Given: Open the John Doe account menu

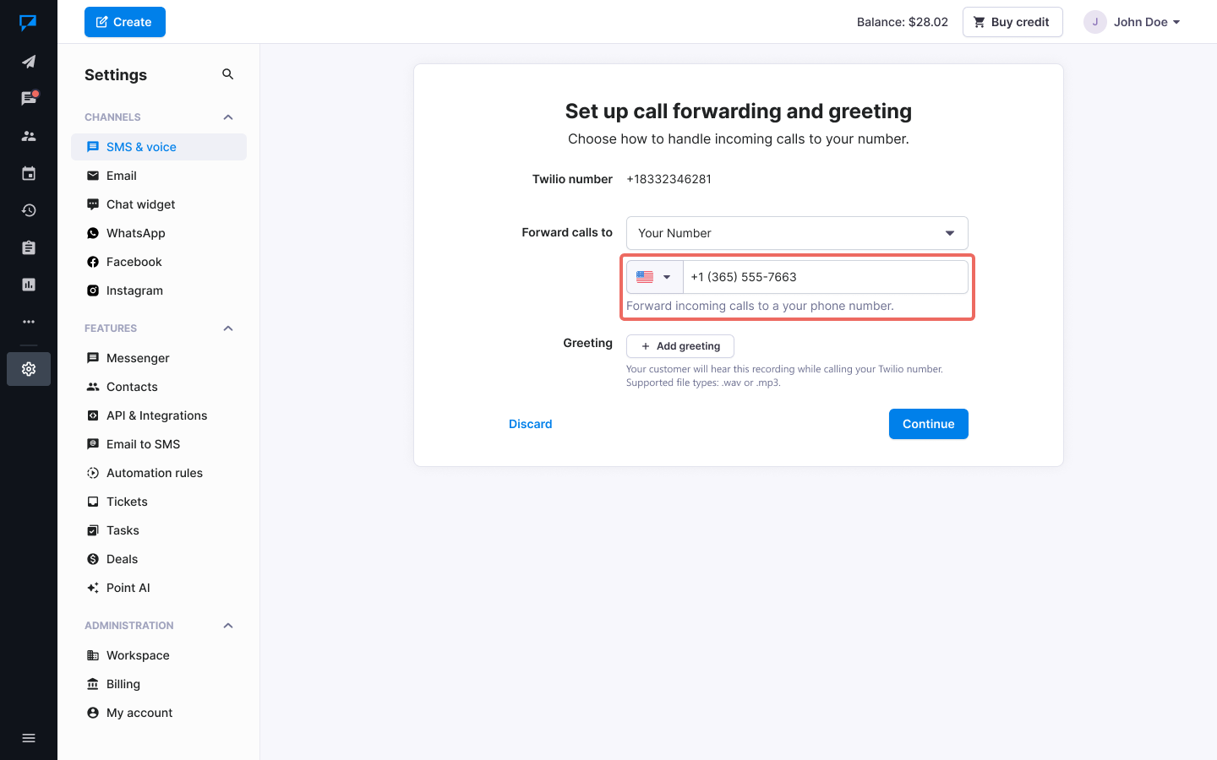Looking at the screenshot, I should pos(1132,22).
